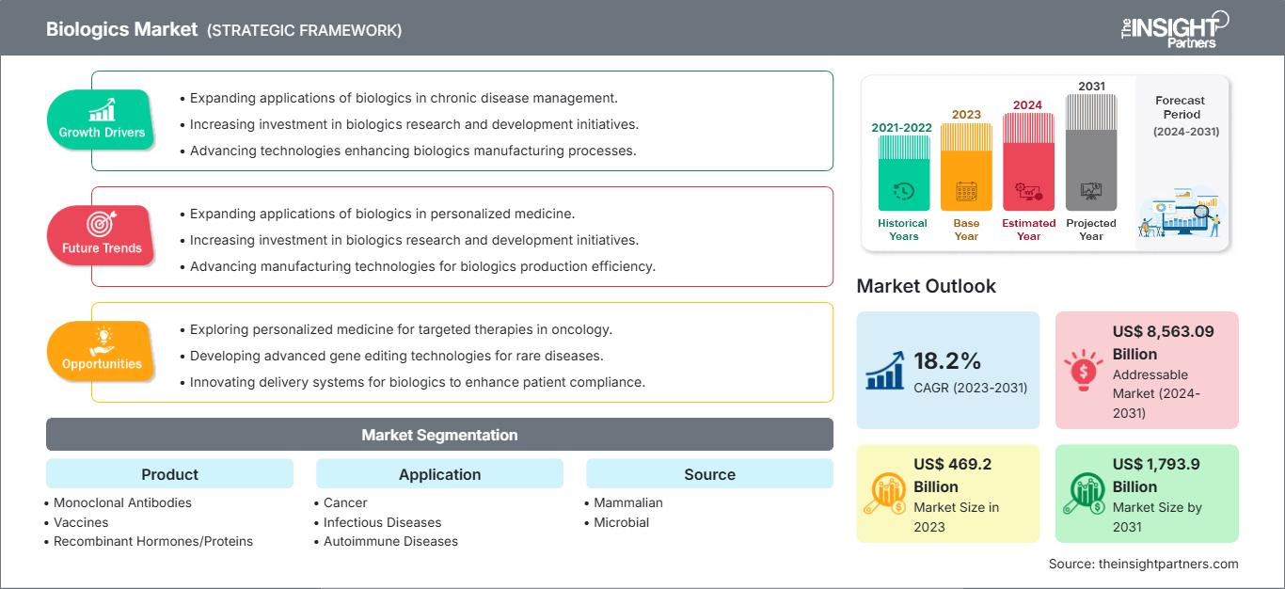Image resolution: width=1285 pixels, height=589 pixels.
Task: Click the Base Year calendar icon
Action: (966, 192)
